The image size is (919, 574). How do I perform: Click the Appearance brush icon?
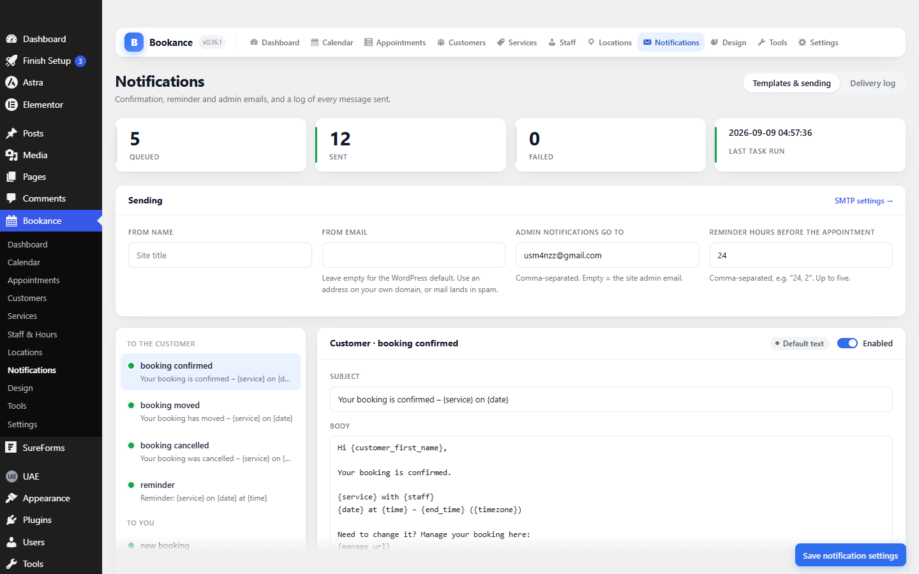pyautogui.click(x=11, y=498)
